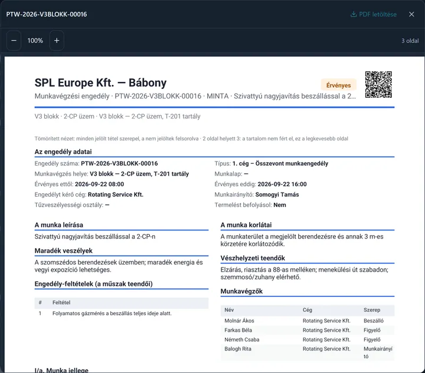The width and height of the screenshot is (425, 373).
Task: Select condition row 'Folyamatos gázmérés a beszállás teljes ideje alatt'
Action: tap(122, 313)
